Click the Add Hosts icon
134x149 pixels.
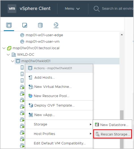click(x=30, y=78)
